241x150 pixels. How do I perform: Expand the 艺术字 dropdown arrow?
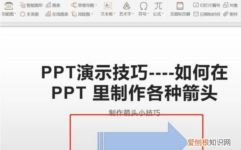coord(133,14)
